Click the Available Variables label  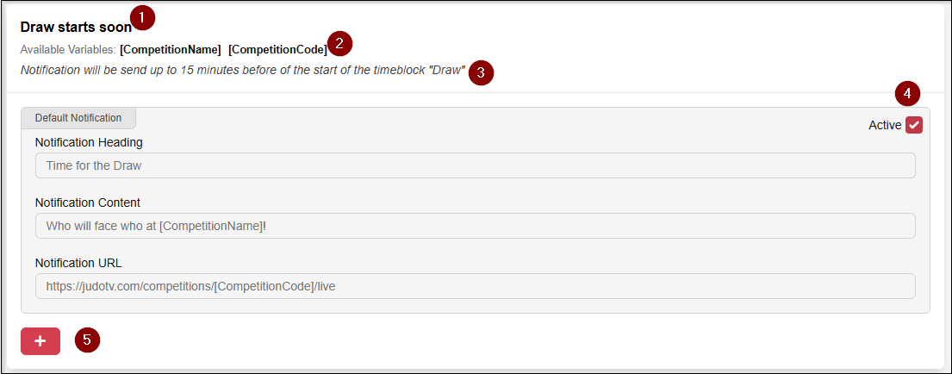[67, 49]
